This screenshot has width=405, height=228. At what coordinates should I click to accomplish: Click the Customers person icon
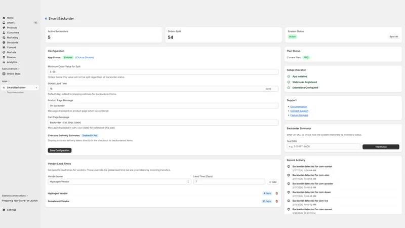[x=4, y=32]
